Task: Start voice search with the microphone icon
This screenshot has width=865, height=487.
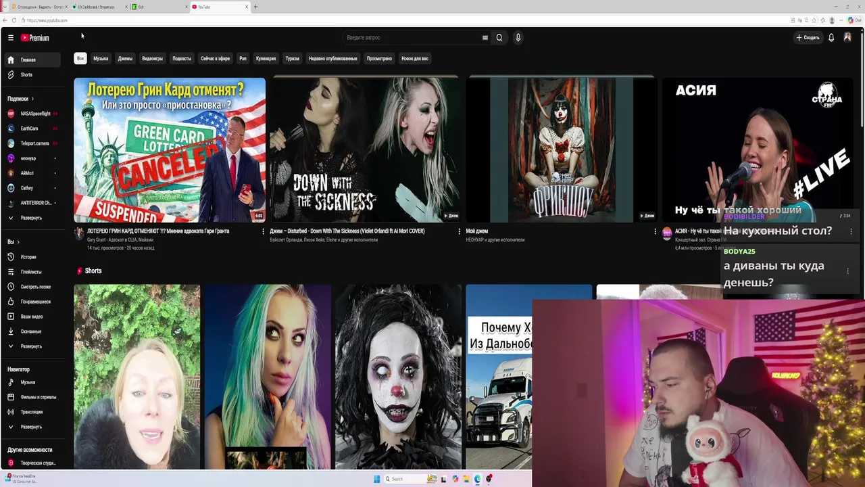Action: click(518, 38)
